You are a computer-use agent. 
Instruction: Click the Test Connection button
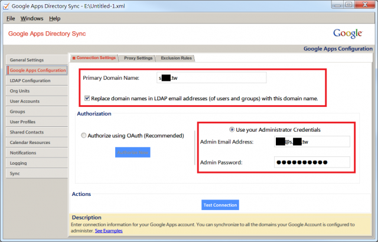pos(220,205)
